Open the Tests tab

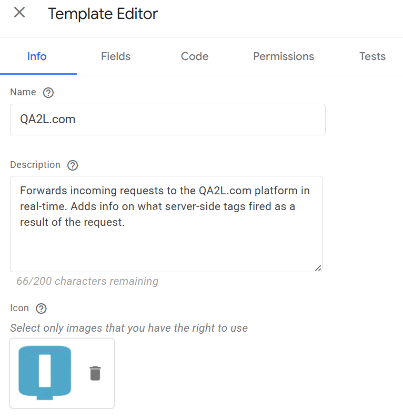[x=372, y=56]
